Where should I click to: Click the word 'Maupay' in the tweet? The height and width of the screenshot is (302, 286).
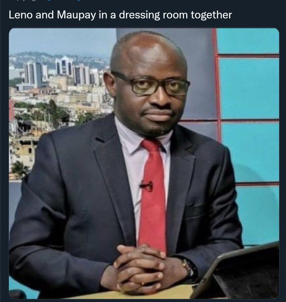click(x=76, y=15)
